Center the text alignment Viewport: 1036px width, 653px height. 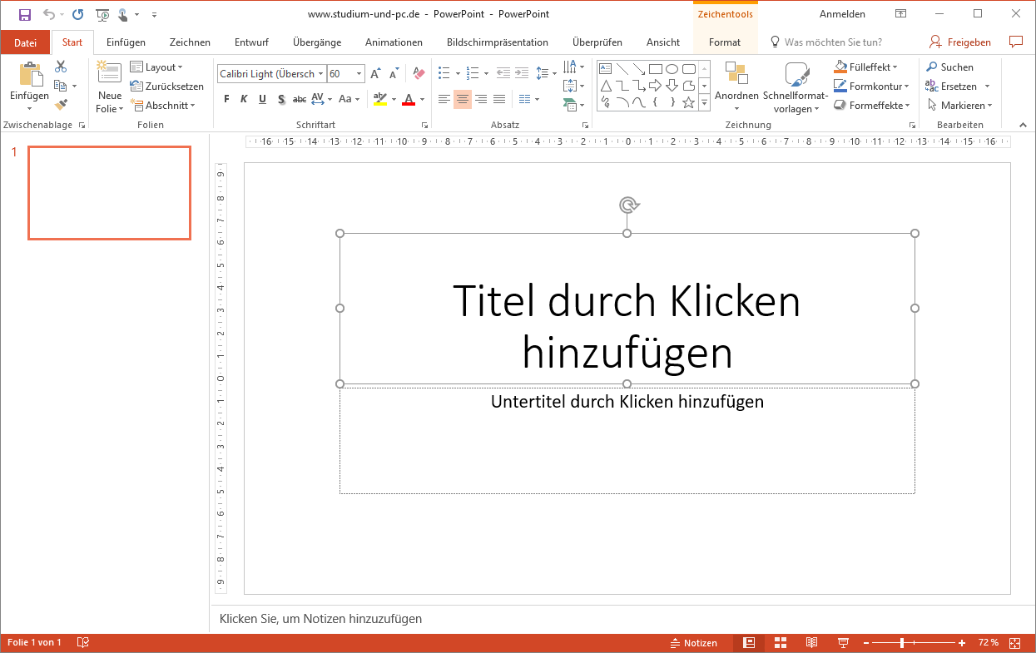point(463,99)
